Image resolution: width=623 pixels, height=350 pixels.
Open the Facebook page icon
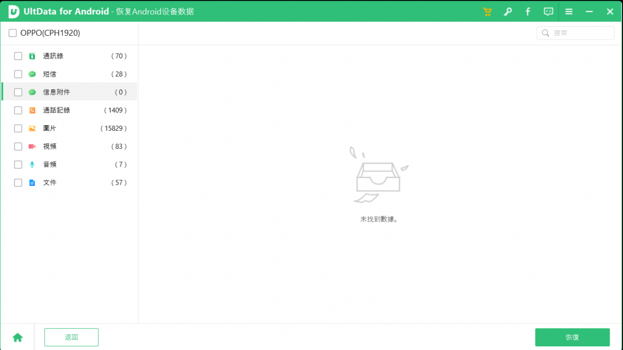click(527, 12)
